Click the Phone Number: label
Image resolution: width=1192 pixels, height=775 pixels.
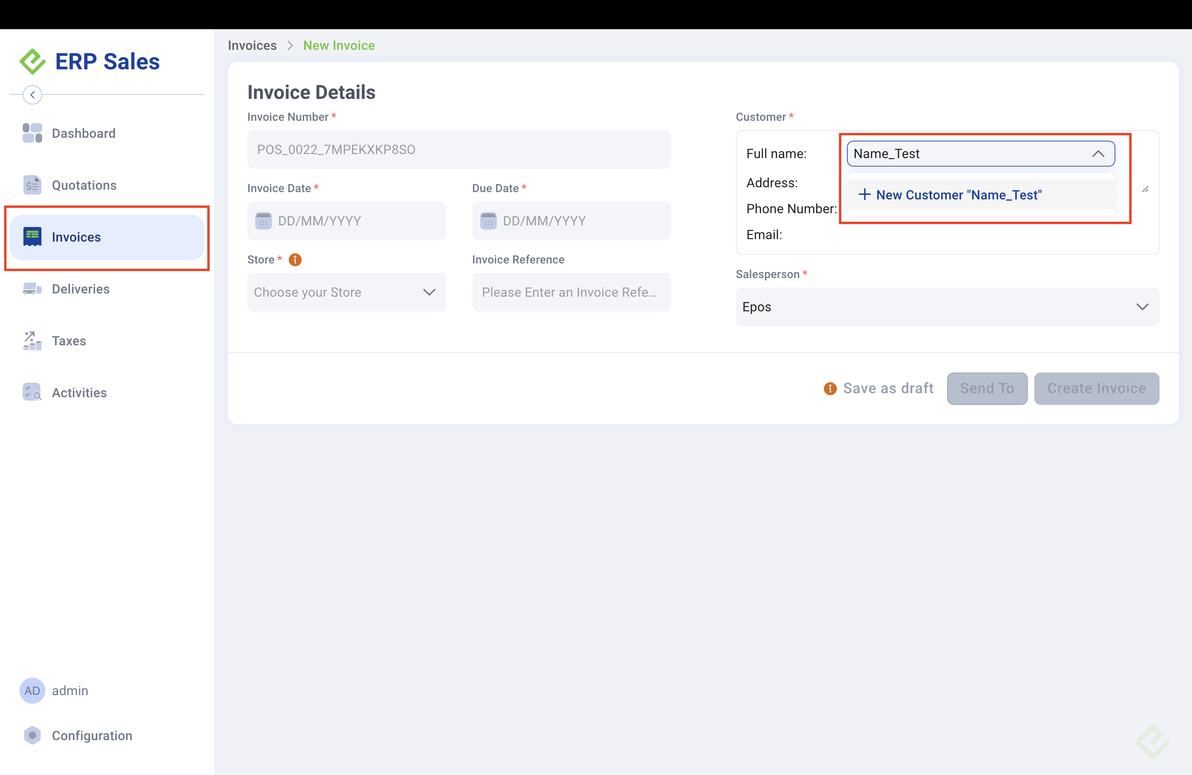(x=791, y=209)
